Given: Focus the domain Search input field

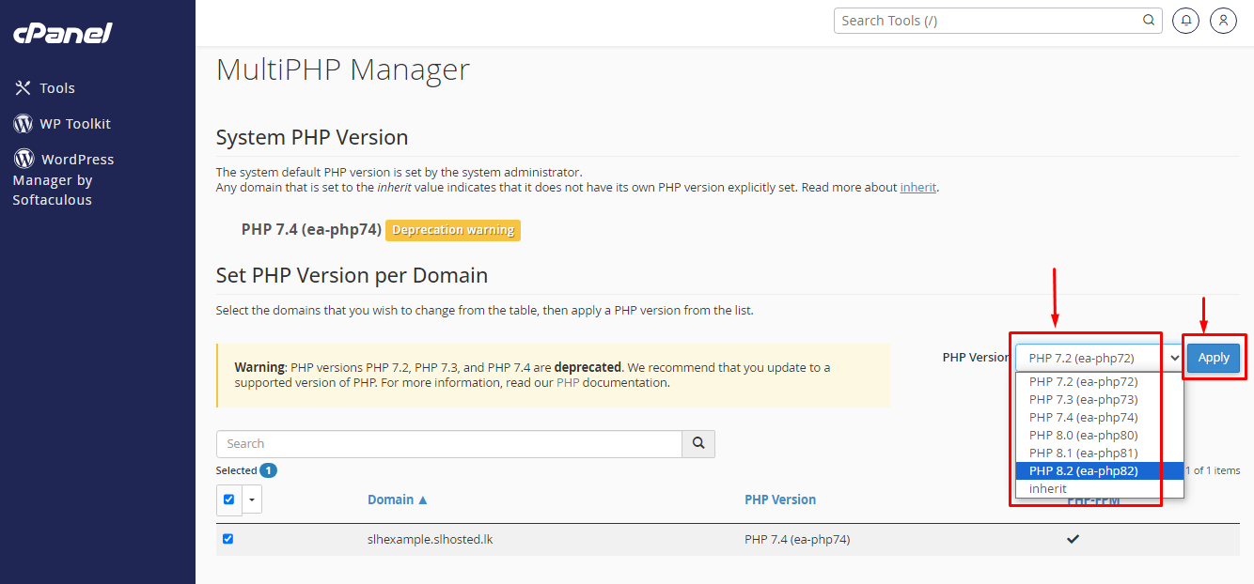Looking at the screenshot, I should click(448, 443).
